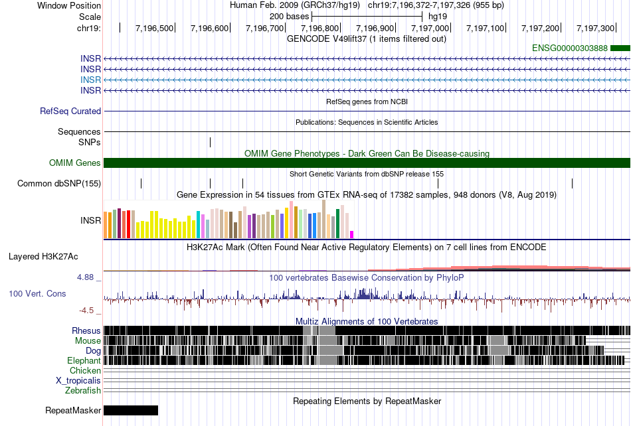
Task: Select the Rhesus alignment row label
Action: [x=86, y=330]
